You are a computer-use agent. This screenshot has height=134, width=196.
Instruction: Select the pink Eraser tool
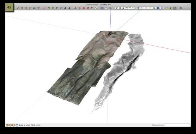(44, 8)
